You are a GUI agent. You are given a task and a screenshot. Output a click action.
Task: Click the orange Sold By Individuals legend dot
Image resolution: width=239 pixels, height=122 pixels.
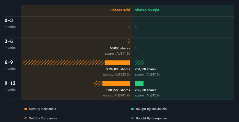click(x=26, y=109)
